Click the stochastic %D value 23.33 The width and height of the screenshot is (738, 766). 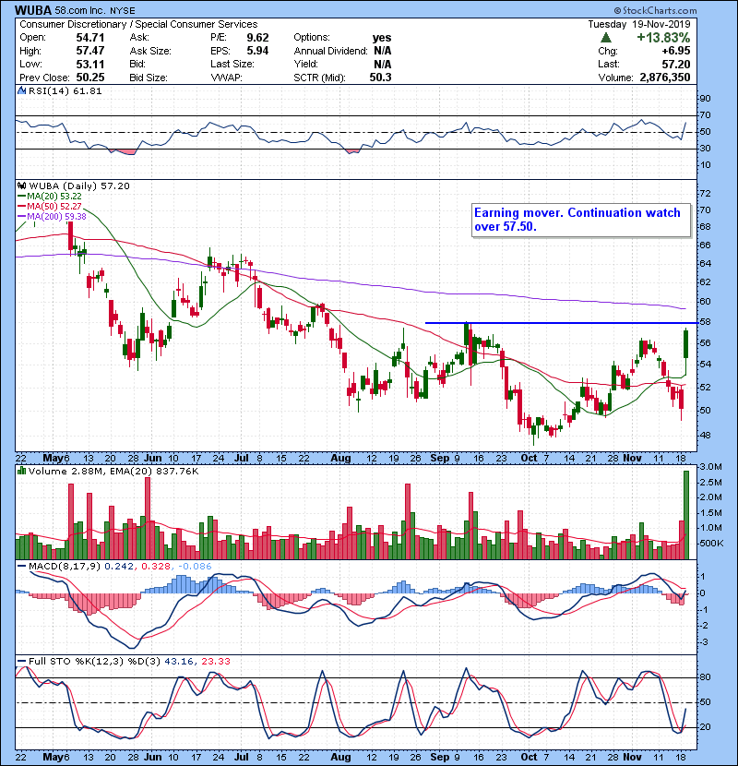coord(215,662)
